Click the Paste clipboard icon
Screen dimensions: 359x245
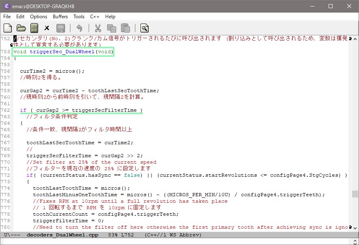tap(125, 28)
